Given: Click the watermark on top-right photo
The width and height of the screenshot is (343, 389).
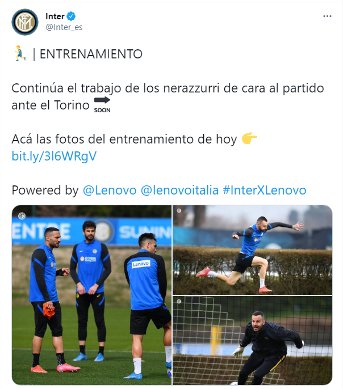Looking at the screenshot, I should point(179,211).
